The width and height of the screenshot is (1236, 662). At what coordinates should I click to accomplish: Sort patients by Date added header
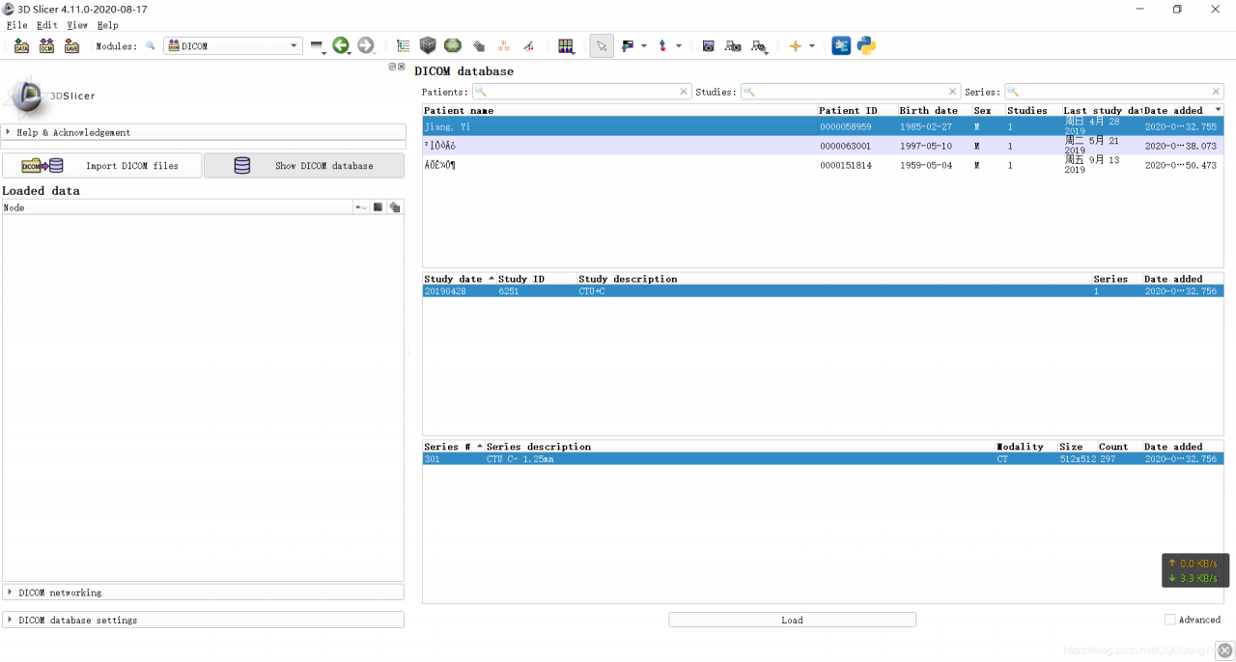tap(1183, 110)
